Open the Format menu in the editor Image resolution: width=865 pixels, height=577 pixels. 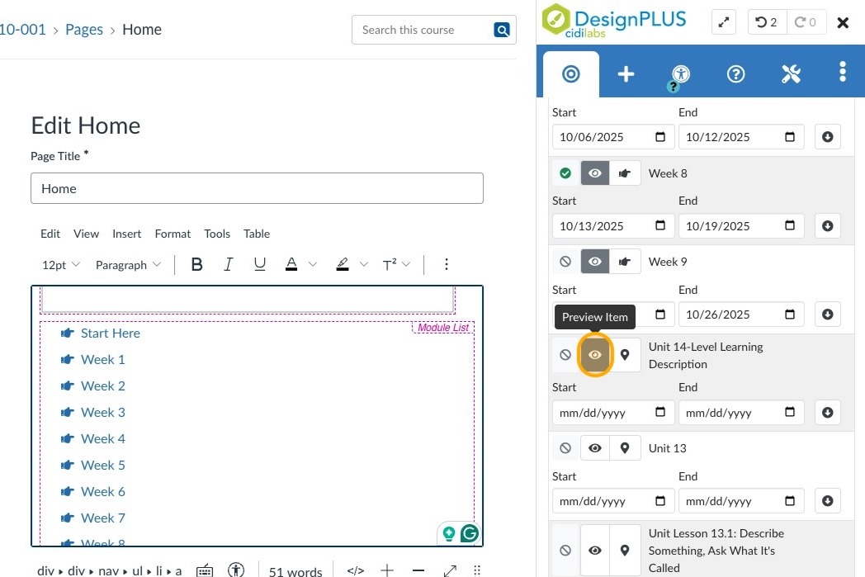pyautogui.click(x=173, y=234)
